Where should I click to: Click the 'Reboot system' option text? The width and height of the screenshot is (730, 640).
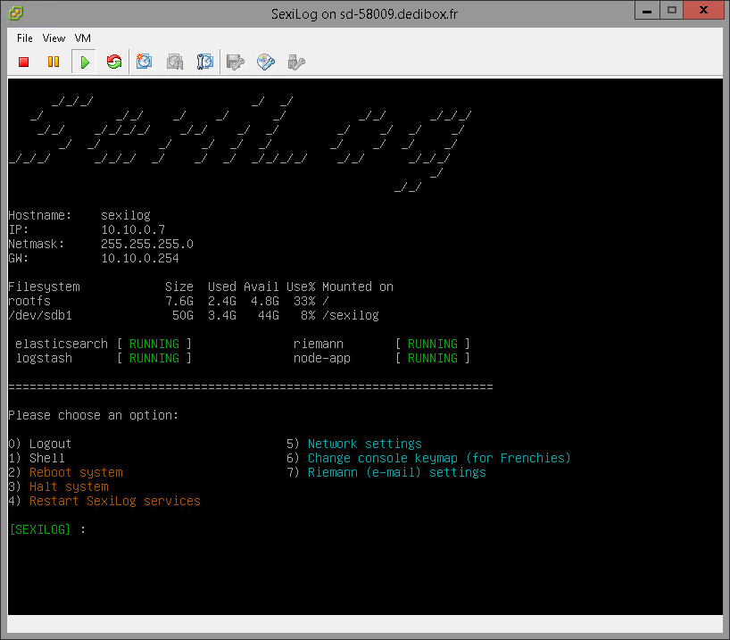pos(76,472)
